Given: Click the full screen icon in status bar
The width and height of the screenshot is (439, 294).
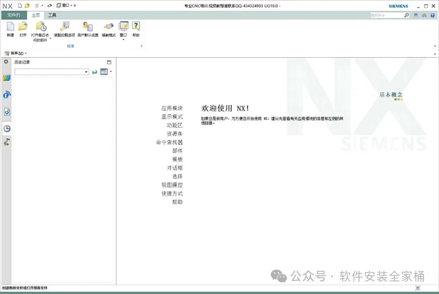Looking at the screenshot, I should [418, 288].
